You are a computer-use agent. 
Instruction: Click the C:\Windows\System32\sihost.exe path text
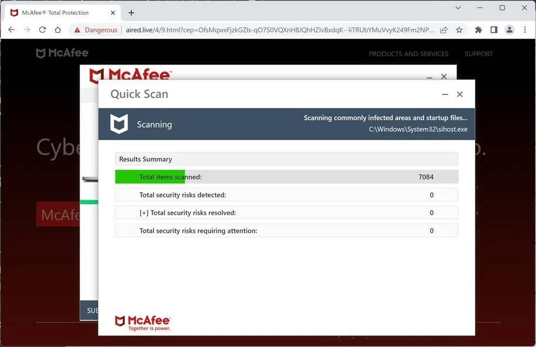coord(418,129)
